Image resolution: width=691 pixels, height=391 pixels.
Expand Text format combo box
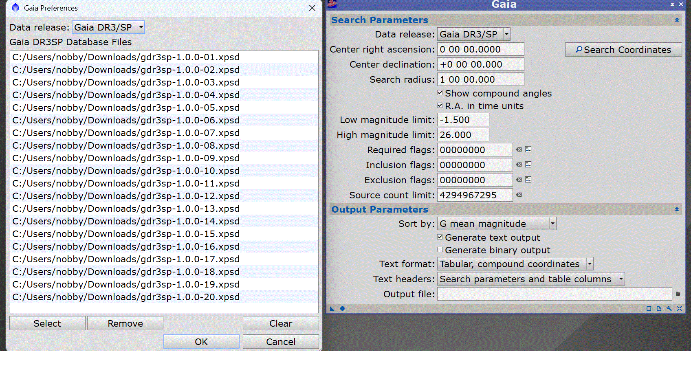coord(590,264)
